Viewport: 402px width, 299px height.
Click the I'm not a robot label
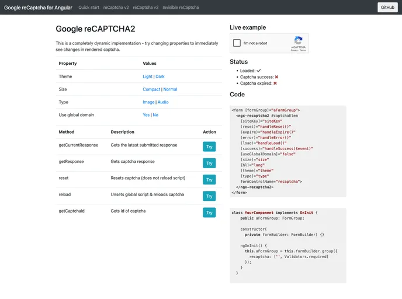pos(255,43)
